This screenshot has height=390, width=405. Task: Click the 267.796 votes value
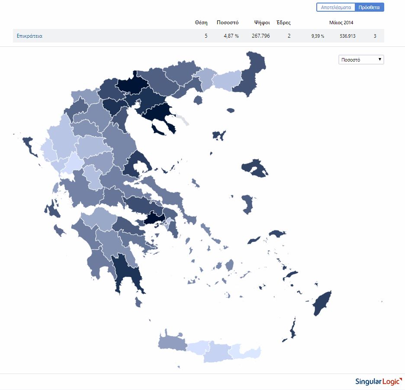tap(260, 36)
